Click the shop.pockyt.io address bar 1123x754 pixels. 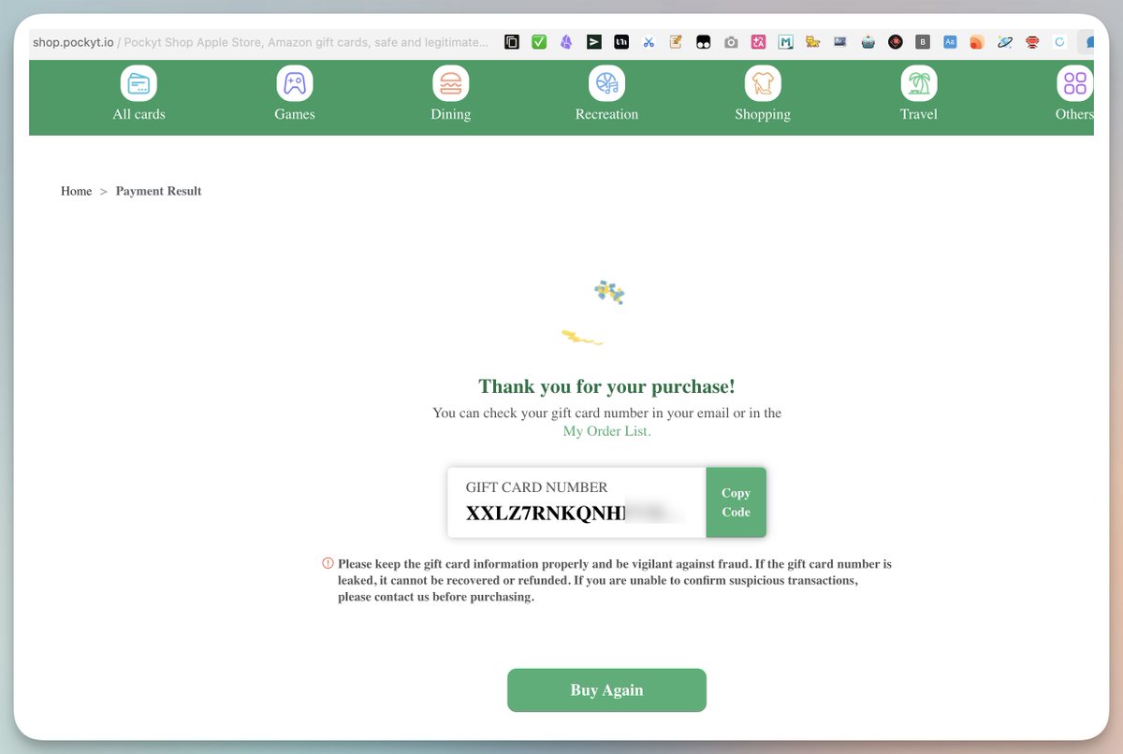point(260,42)
